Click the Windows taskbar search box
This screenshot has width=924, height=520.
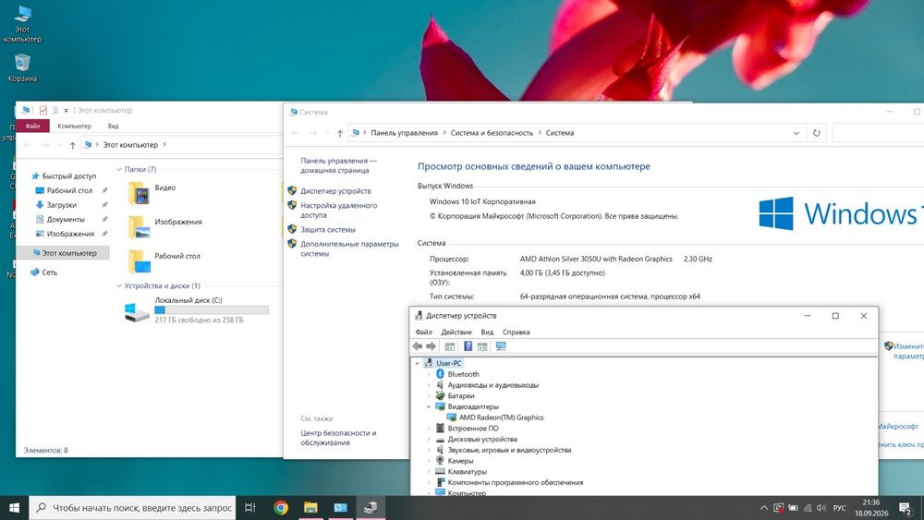[x=132, y=508]
